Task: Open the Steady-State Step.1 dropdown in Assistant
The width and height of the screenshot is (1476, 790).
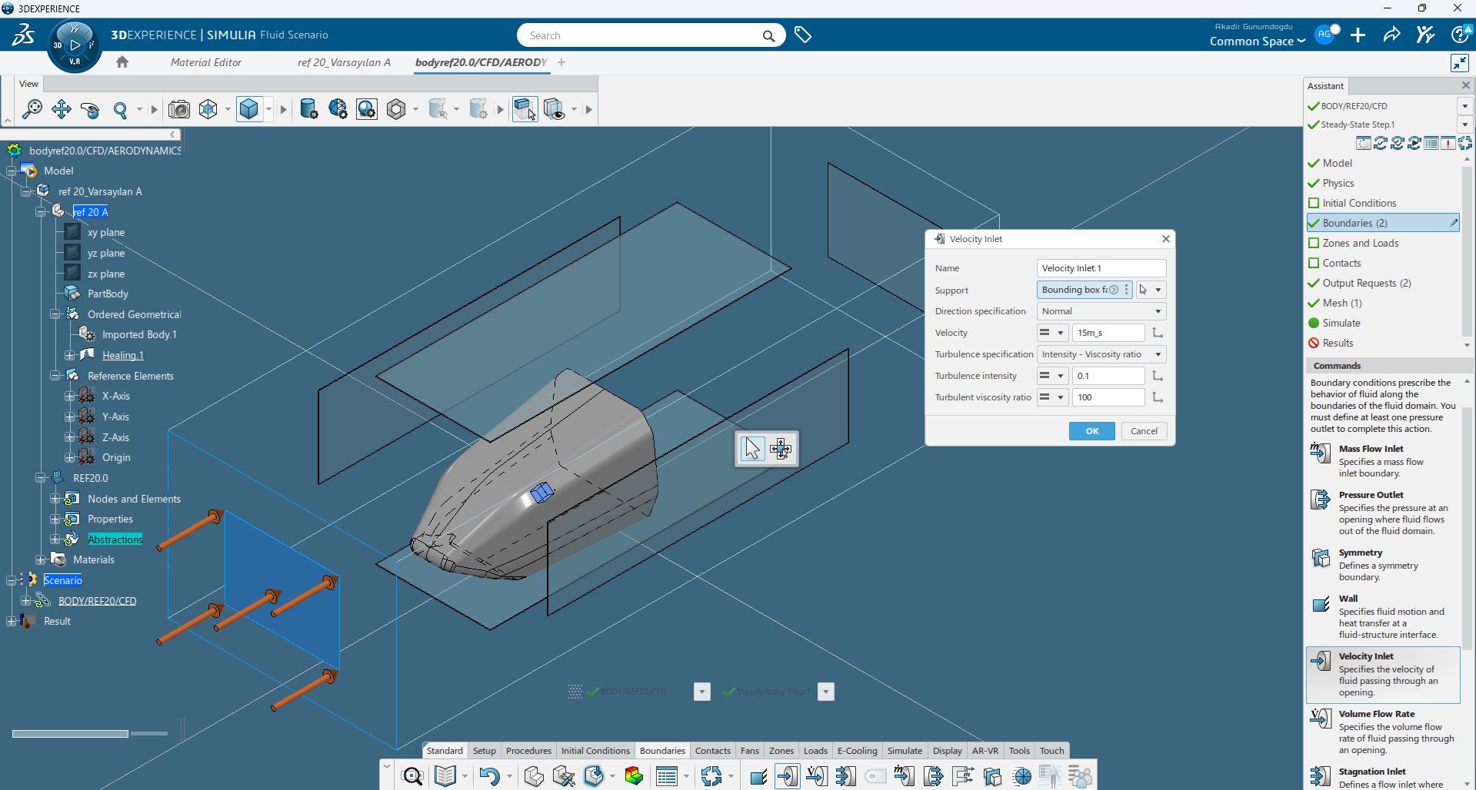Action: [1464, 124]
